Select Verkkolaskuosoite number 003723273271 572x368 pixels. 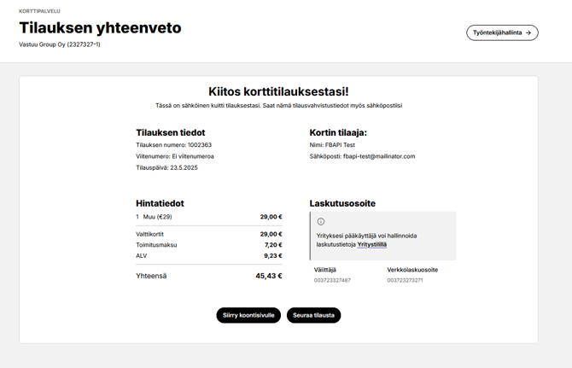[x=405, y=280]
